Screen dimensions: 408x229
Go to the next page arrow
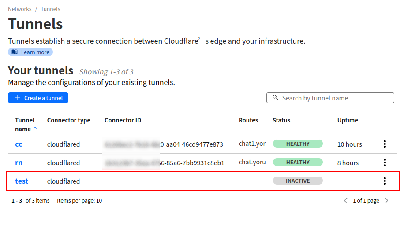click(x=386, y=201)
